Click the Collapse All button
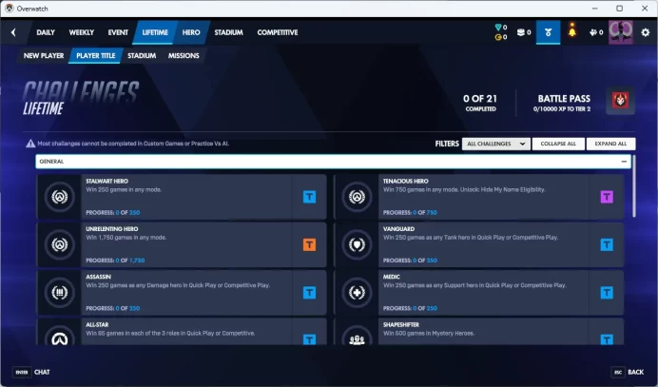This screenshot has width=658, height=387. (x=558, y=144)
